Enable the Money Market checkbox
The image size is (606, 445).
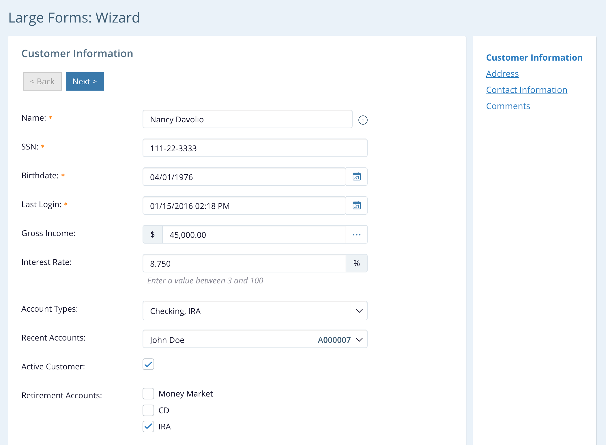point(148,394)
